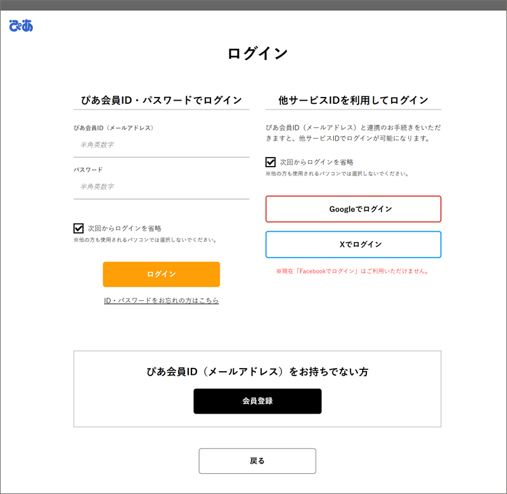Screen dimensions: 507x494
Task: Click the パスワード field label
Action: coord(88,170)
